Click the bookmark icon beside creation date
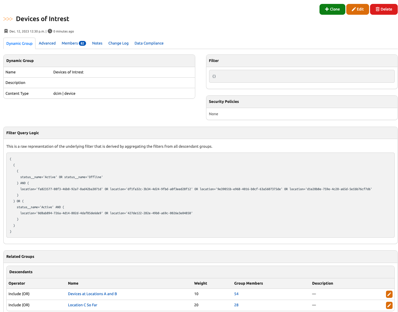 click(x=6, y=31)
